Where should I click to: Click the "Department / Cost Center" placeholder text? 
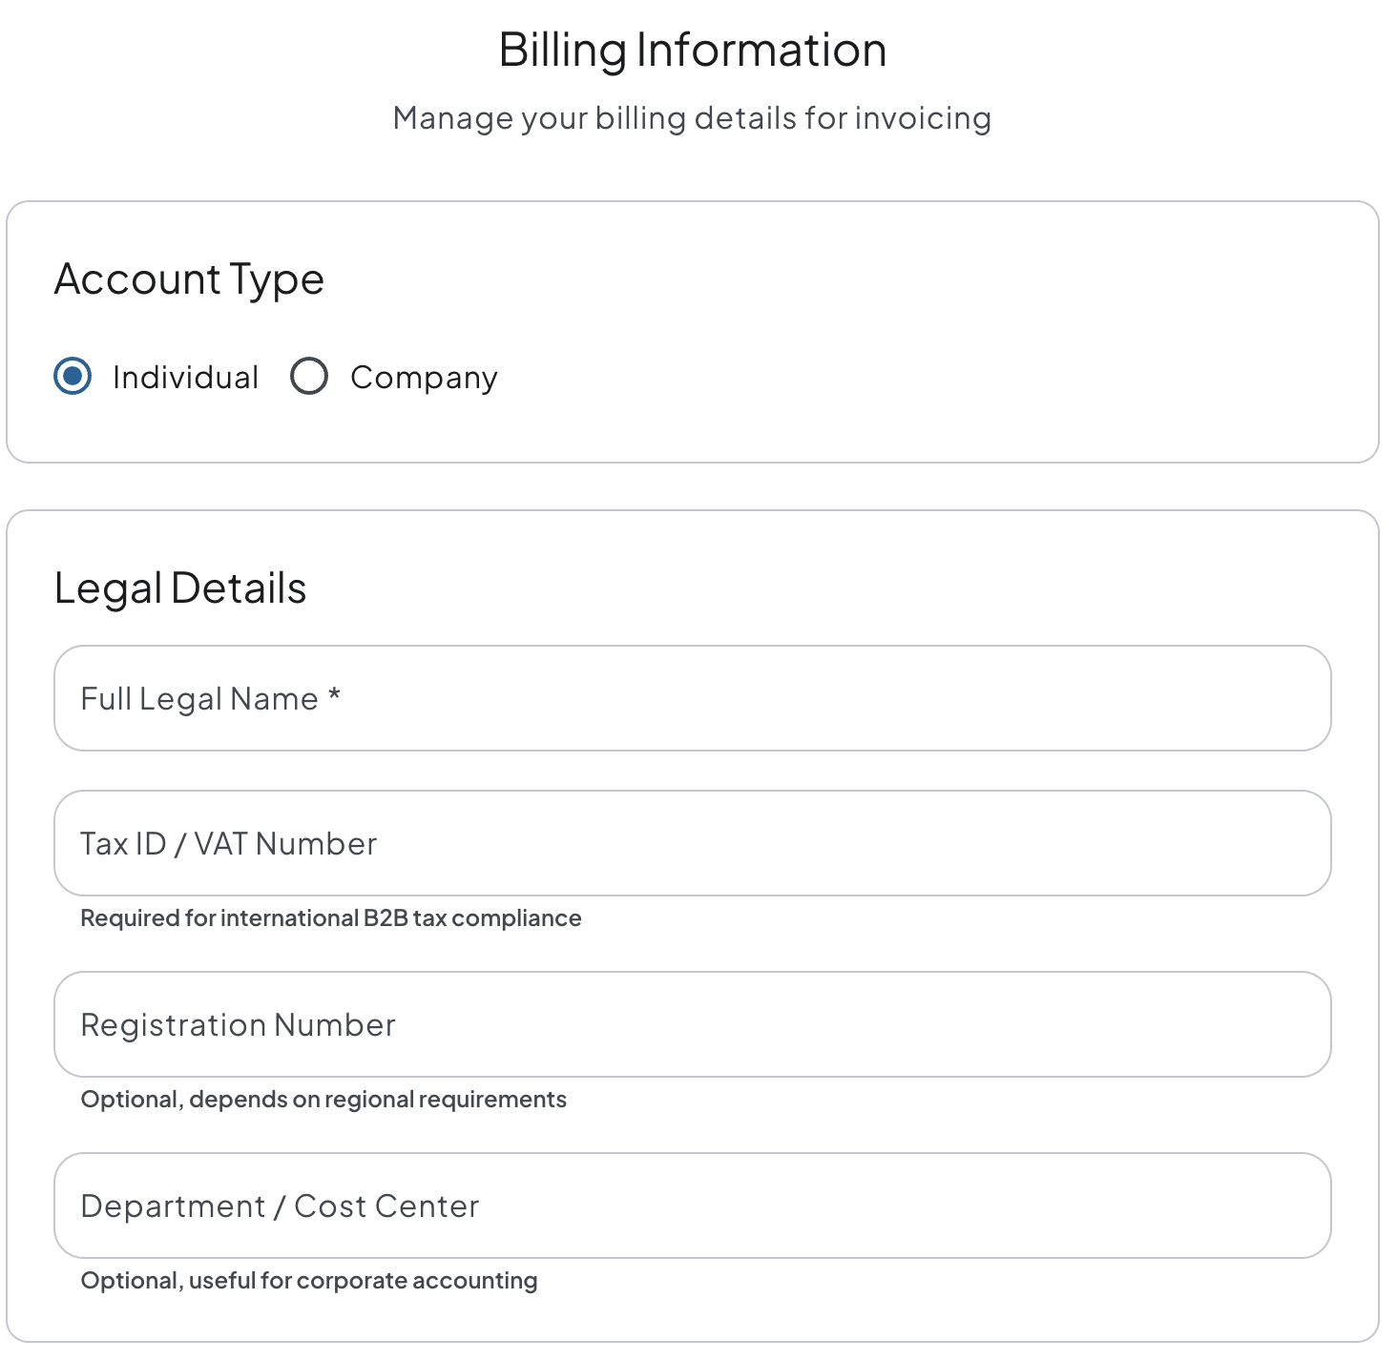tap(281, 1206)
